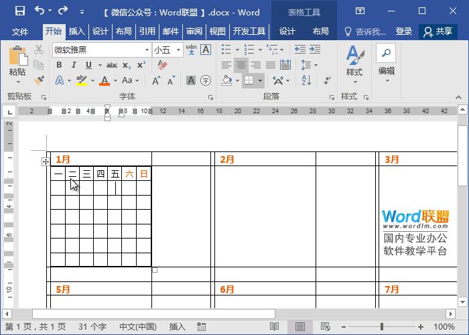Open the 文件 menu
Viewport: 469px width, 335px height.
pos(20,31)
